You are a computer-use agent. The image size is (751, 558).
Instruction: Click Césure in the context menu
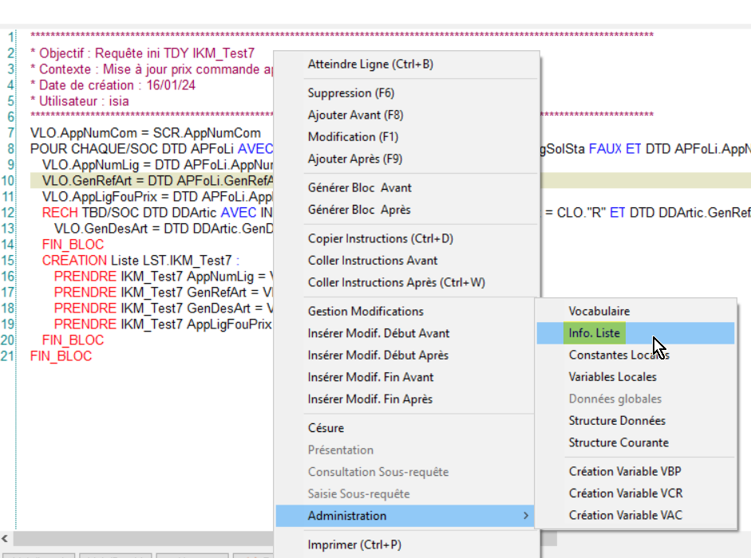tap(326, 428)
